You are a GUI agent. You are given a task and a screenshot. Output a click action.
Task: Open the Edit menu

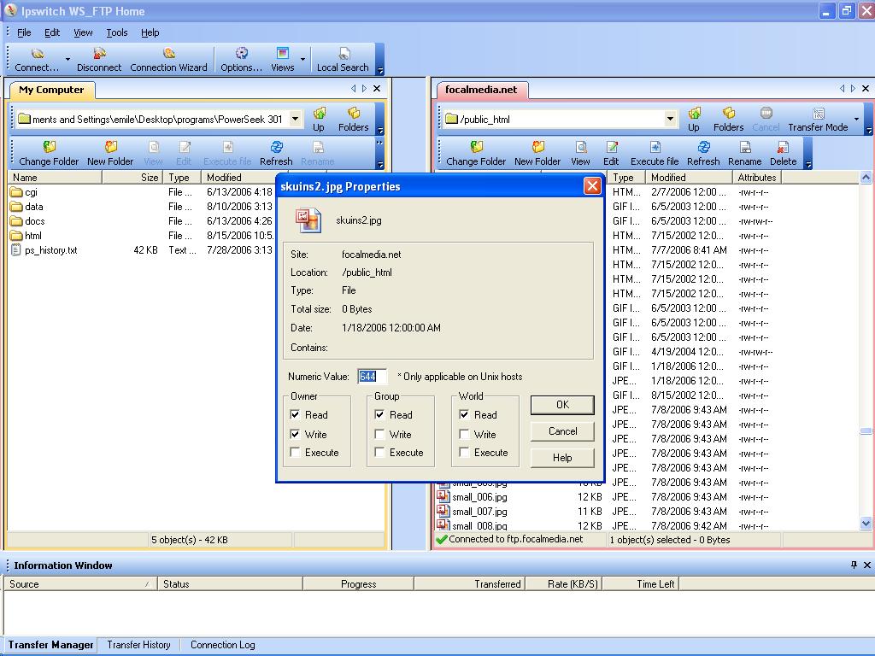(x=52, y=32)
